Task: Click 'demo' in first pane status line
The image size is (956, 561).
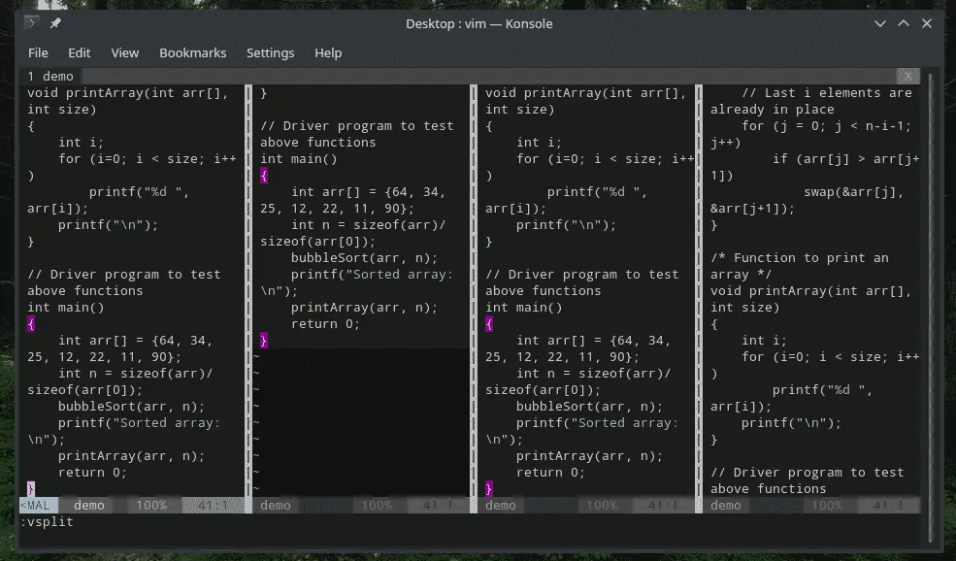Action: pos(89,506)
